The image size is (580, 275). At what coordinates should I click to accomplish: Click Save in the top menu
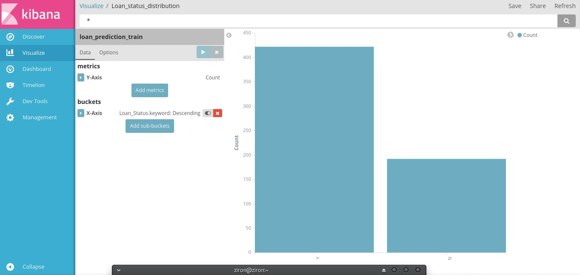click(515, 6)
